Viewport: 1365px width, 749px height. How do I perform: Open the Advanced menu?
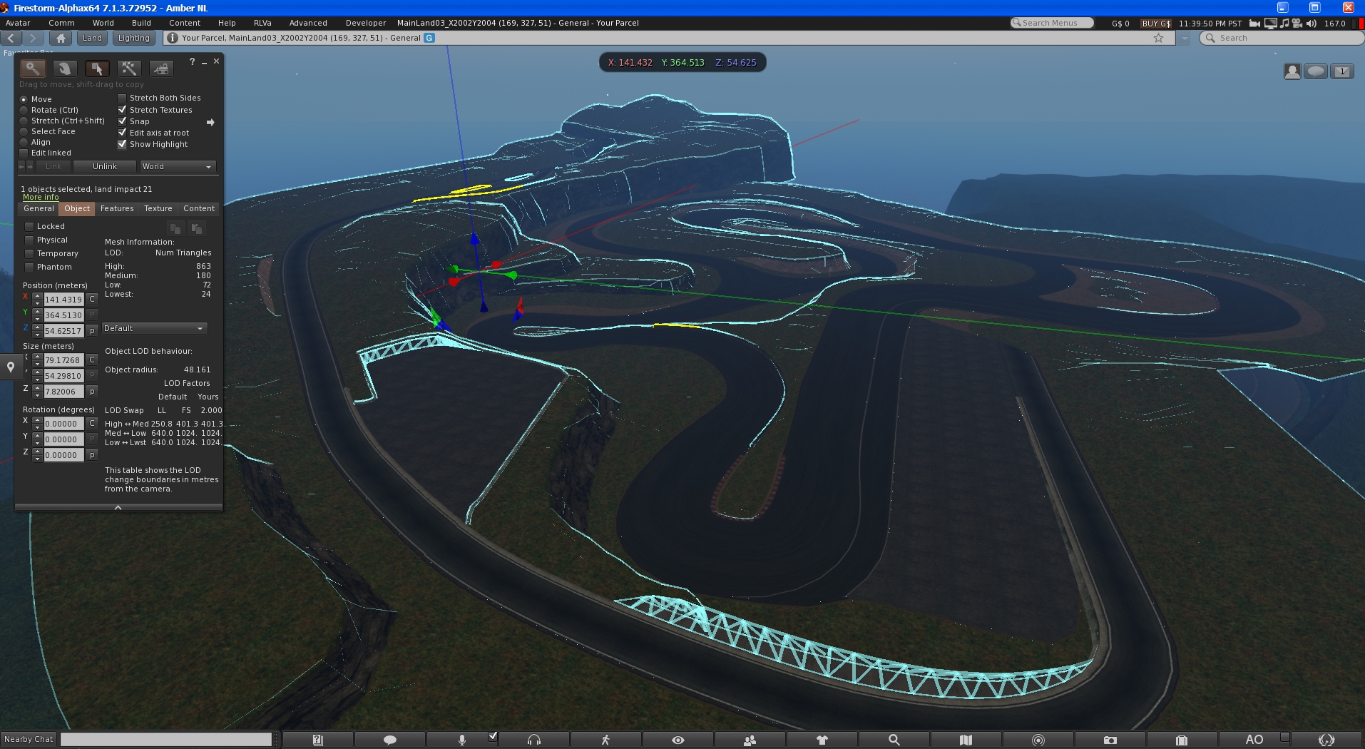[308, 23]
